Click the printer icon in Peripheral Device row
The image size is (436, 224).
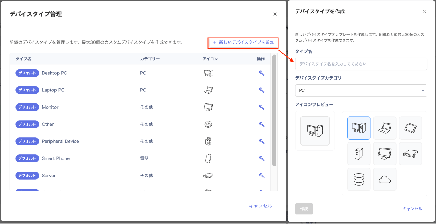(208, 141)
